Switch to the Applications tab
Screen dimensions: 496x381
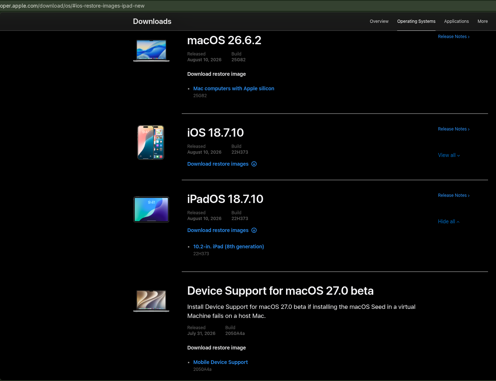tap(457, 21)
